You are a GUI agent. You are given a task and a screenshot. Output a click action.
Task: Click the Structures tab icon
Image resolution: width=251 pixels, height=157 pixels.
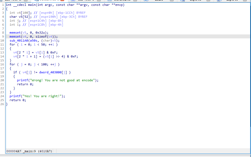coord(109,1)
